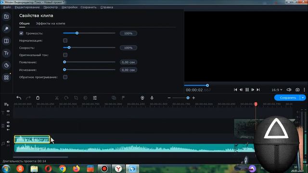Click the blue Сохранить export button
This screenshot has height=173, width=308.
pos(287,98)
